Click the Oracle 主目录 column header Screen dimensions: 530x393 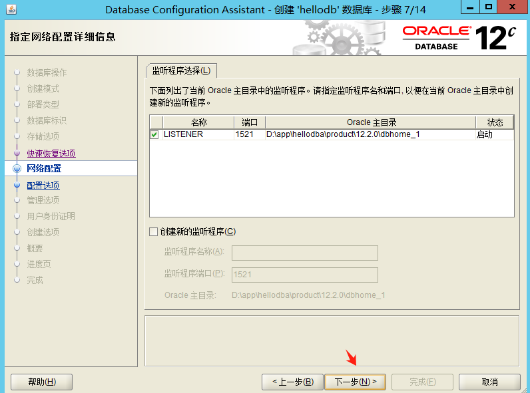(x=371, y=122)
